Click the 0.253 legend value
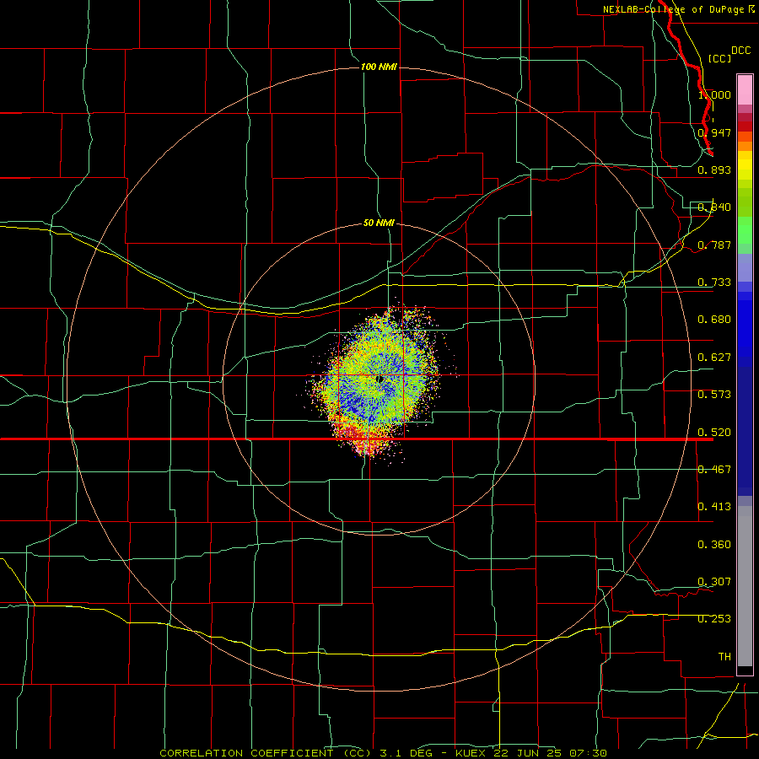 714,619
